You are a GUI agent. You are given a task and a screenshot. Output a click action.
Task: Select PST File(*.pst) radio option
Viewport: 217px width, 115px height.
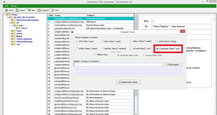[x=77, y=41]
